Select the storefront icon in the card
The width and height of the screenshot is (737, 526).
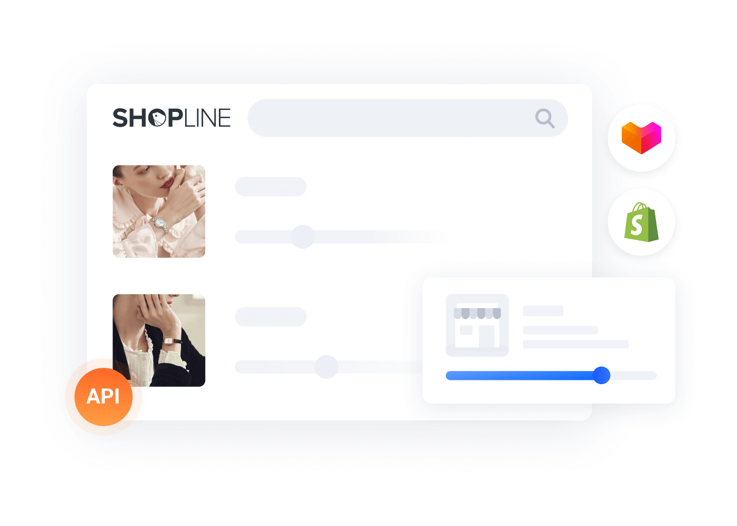[x=477, y=325]
